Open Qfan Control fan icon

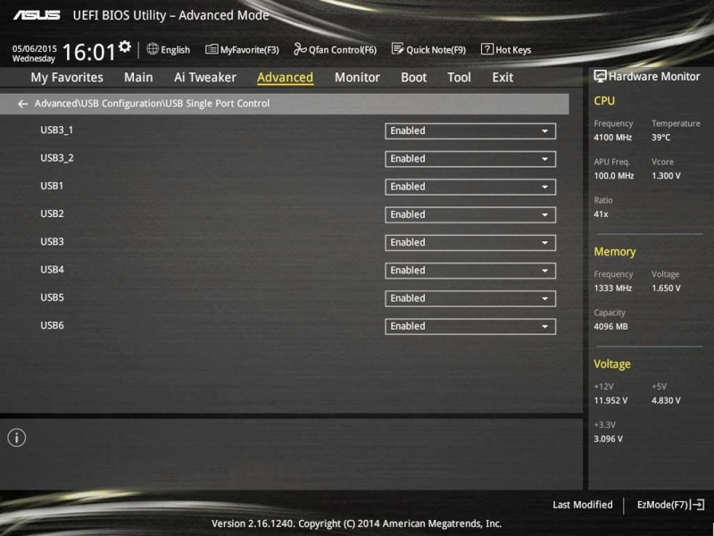(x=300, y=49)
